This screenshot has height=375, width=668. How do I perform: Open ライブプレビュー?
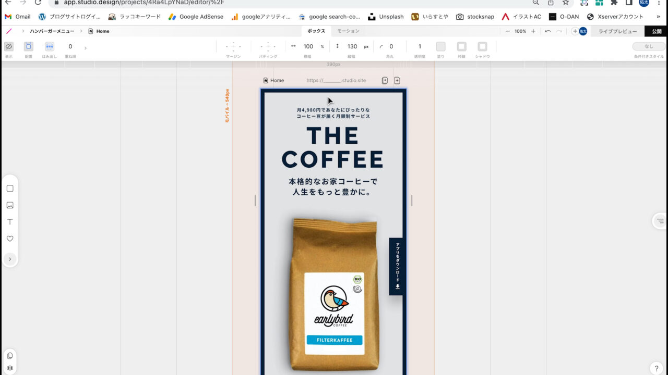(x=617, y=31)
